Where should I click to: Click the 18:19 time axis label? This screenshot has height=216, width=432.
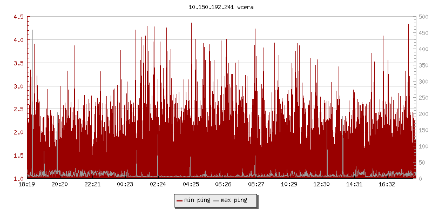click(x=27, y=185)
